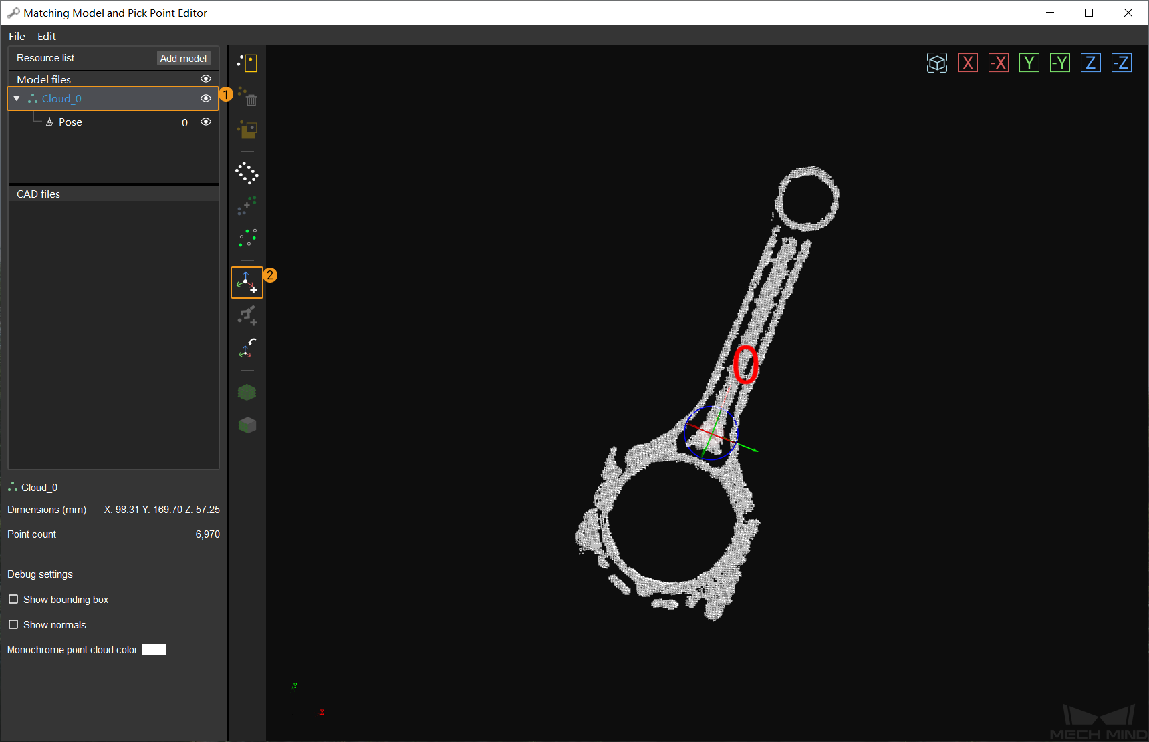Close the Matching Model editor window
The image size is (1149, 742).
(x=1128, y=13)
